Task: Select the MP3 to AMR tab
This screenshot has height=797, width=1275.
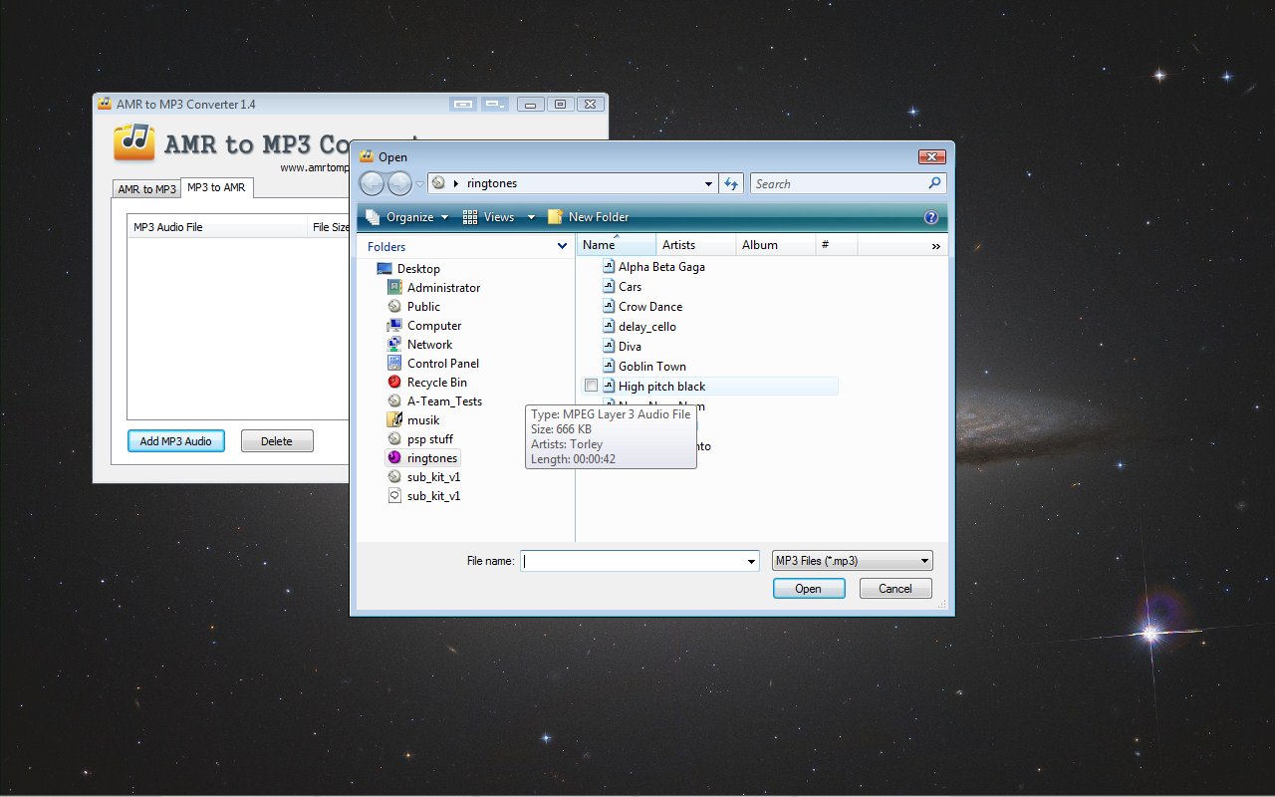Action: tap(216, 187)
